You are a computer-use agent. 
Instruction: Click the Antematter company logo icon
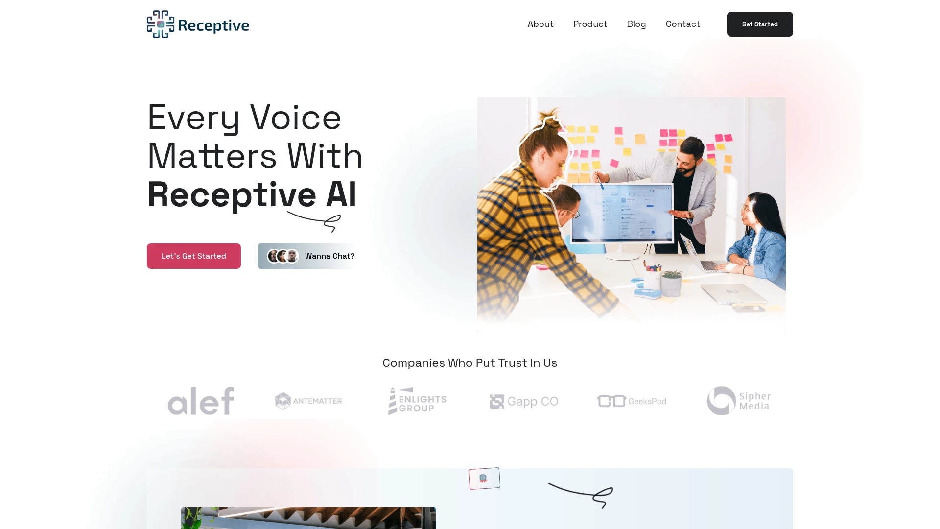284,401
